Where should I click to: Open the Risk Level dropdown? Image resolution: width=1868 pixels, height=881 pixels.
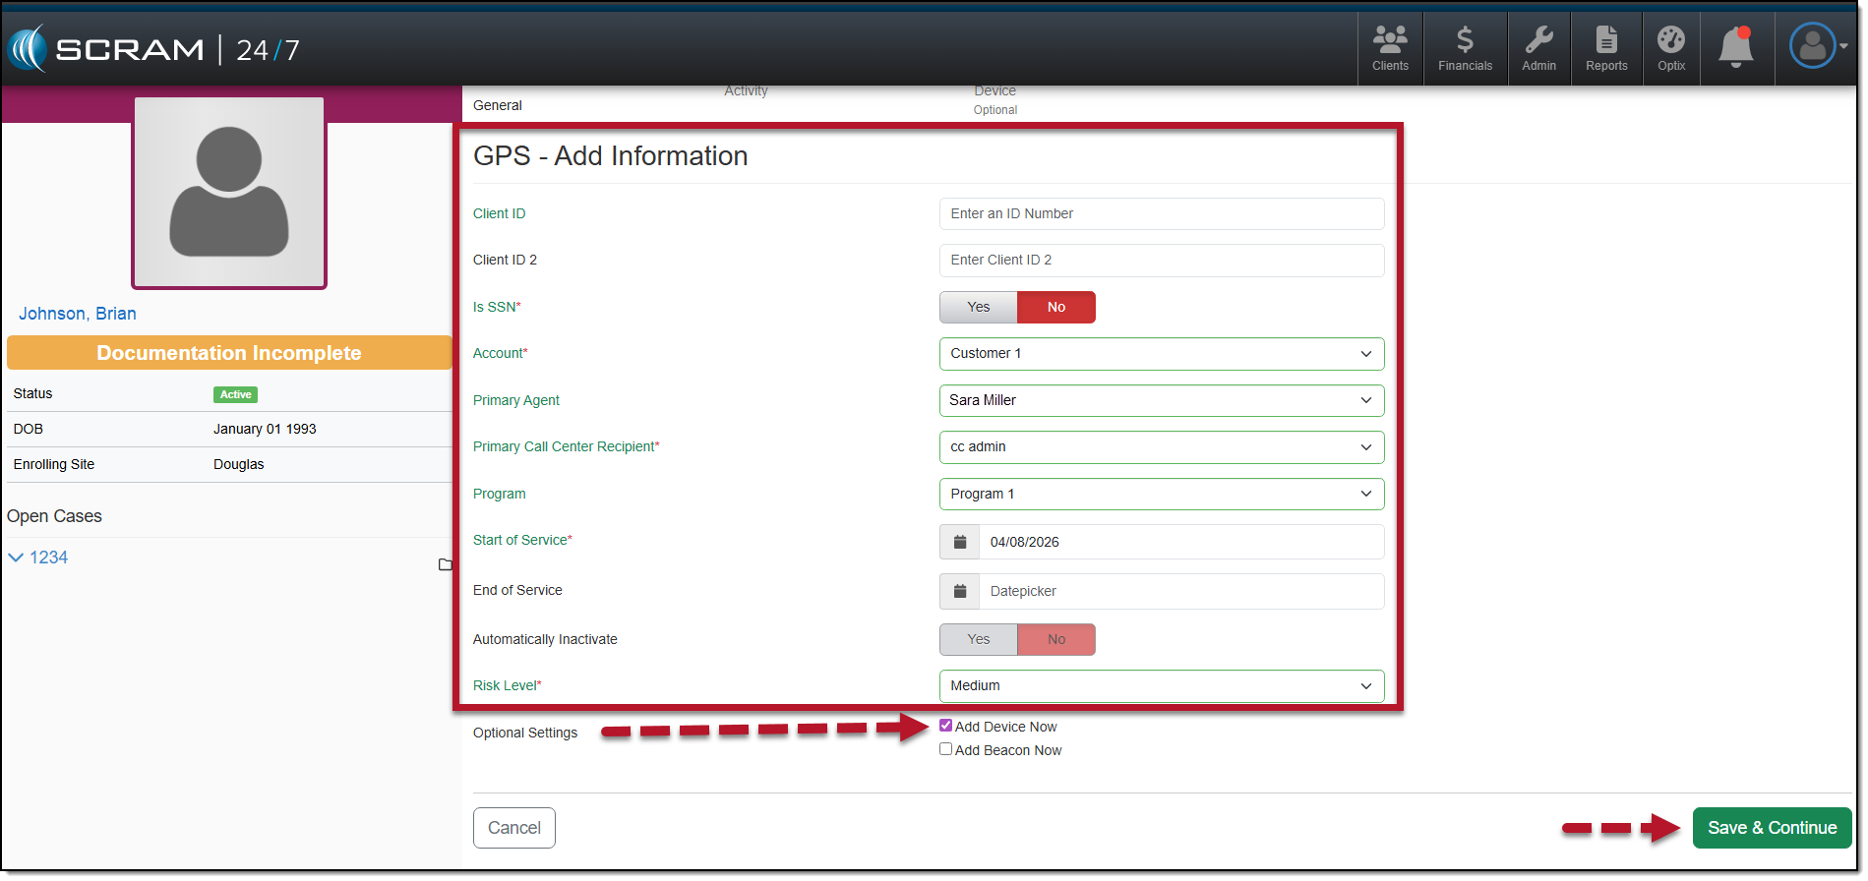(1161, 686)
